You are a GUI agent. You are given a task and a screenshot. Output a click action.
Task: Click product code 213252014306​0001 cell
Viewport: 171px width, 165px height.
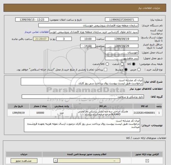144,113
